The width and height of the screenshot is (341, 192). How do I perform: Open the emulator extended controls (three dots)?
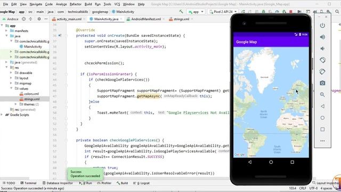pyautogui.click(x=322, y=141)
